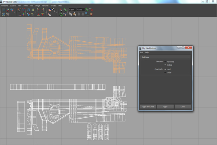Click the diagonal line with red corner icon
Screen dimensions: 217x145
19,14
